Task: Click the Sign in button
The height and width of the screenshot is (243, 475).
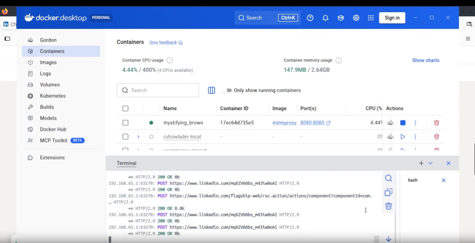Action: point(392,18)
